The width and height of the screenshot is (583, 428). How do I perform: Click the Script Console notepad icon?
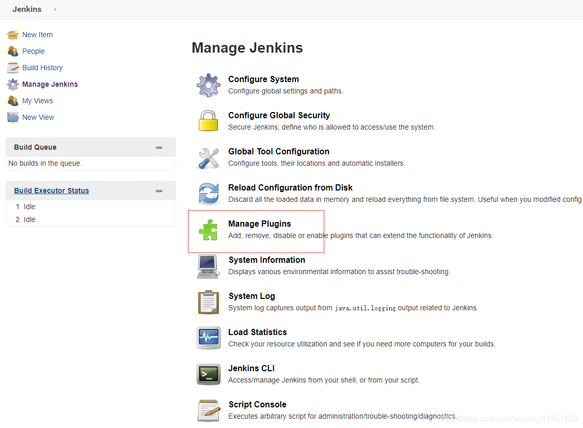click(208, 410)
